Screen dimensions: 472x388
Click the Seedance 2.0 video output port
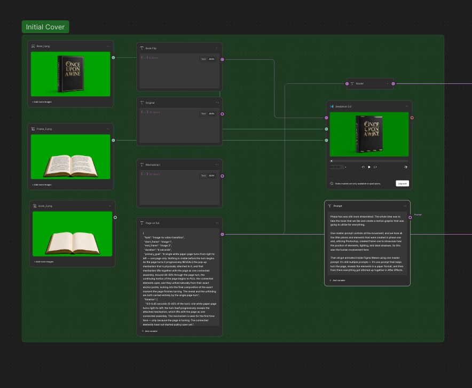click(x=412, y=118)
